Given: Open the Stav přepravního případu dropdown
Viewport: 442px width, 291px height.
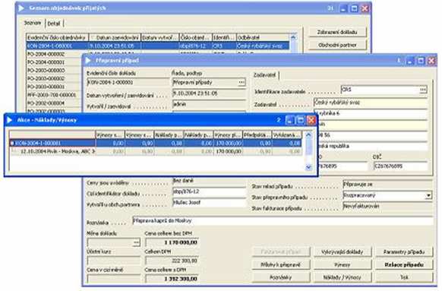Looking at the screenshot, I should (x=428, y=195).
